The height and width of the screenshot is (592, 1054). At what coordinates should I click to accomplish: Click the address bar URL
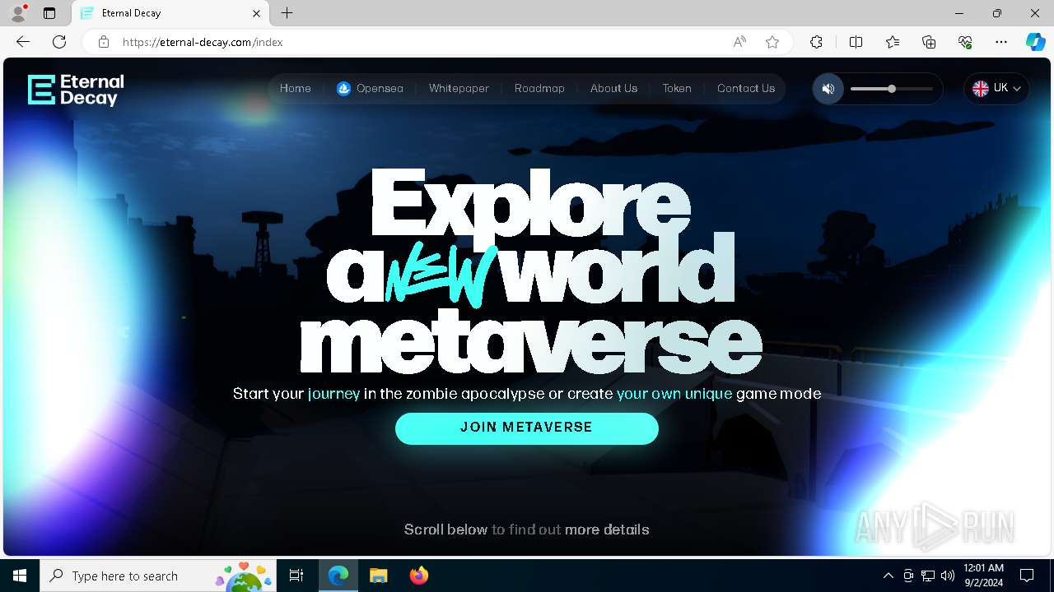click(x=203, y=42)
